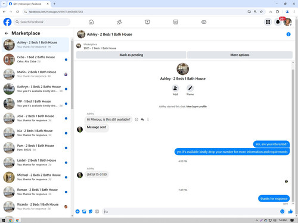Open the Watch video icon
Viewport: 298px width, 223px height.
(147, 22)
